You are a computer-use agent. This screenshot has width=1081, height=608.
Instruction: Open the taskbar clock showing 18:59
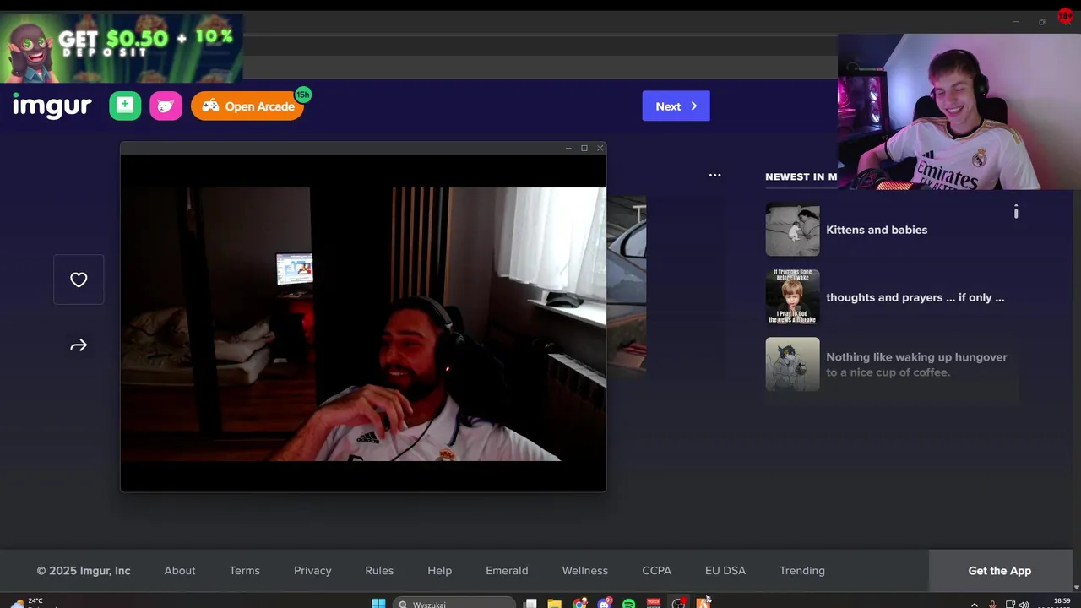pos(1062,603)
